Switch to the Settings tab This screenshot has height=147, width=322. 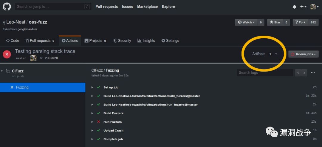click(170, 41)
